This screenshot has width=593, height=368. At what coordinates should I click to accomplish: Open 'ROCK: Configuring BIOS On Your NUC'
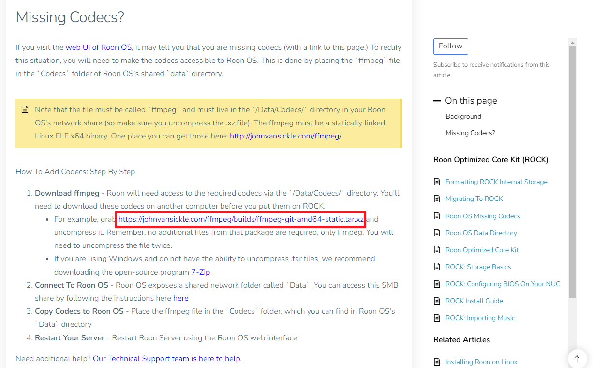(x=503, y=284)
